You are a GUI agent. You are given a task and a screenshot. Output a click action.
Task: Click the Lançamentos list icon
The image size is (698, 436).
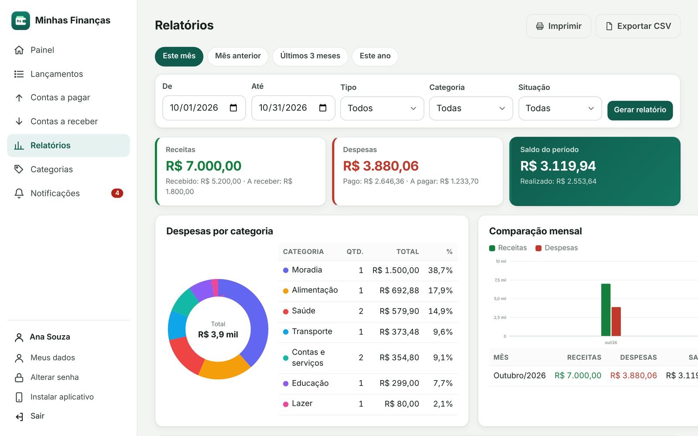coord(19,74)
